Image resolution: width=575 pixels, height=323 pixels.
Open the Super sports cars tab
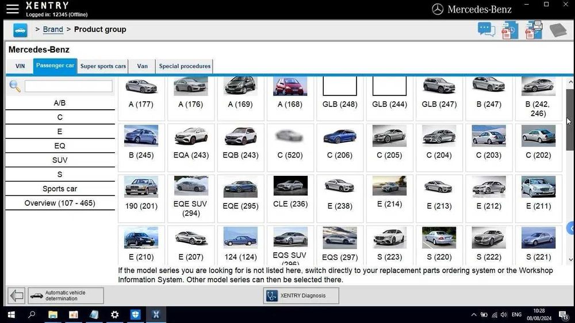tap(103, 66)
